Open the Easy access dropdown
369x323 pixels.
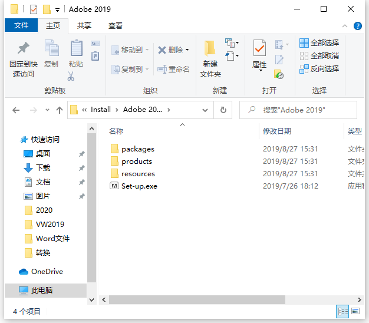[232, 56]
